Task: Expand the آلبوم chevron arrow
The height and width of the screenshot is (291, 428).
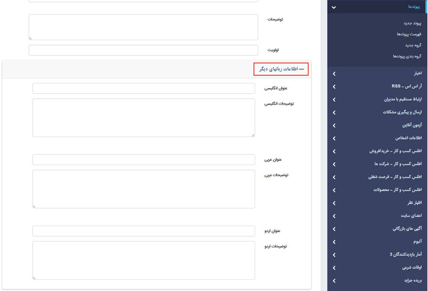Action: tap(334, 242)
